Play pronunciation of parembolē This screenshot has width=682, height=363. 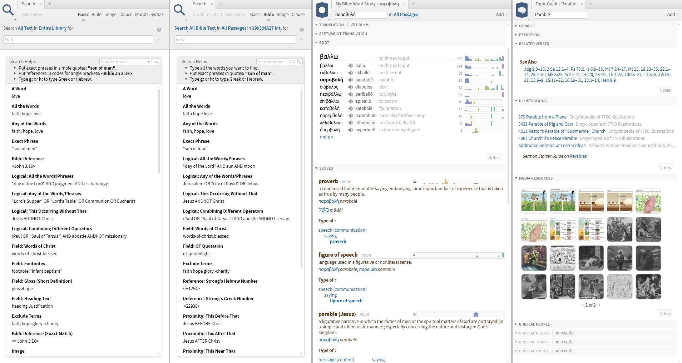(x=351, y=116)
